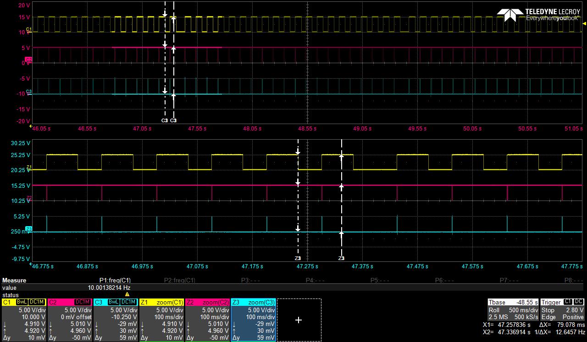
Task: Click the Measure table header label
Action: pyautogui.click(x=14, y=280)
